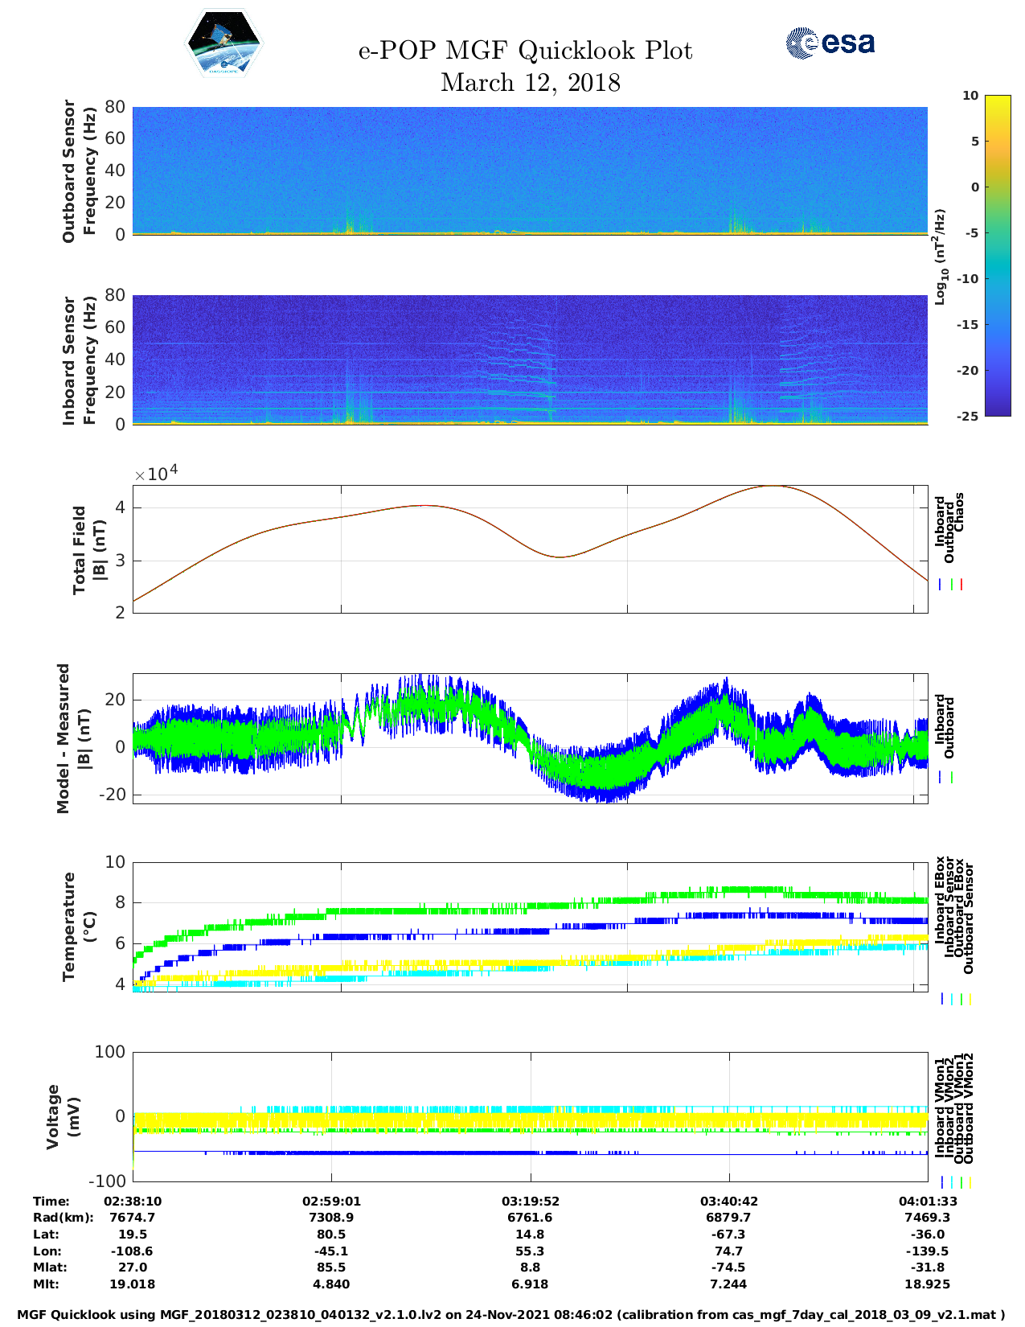The height and width of the screenshot is (1327, 1025).
Task: Click the 03:40:42 time label
Action: (728, 1201)
